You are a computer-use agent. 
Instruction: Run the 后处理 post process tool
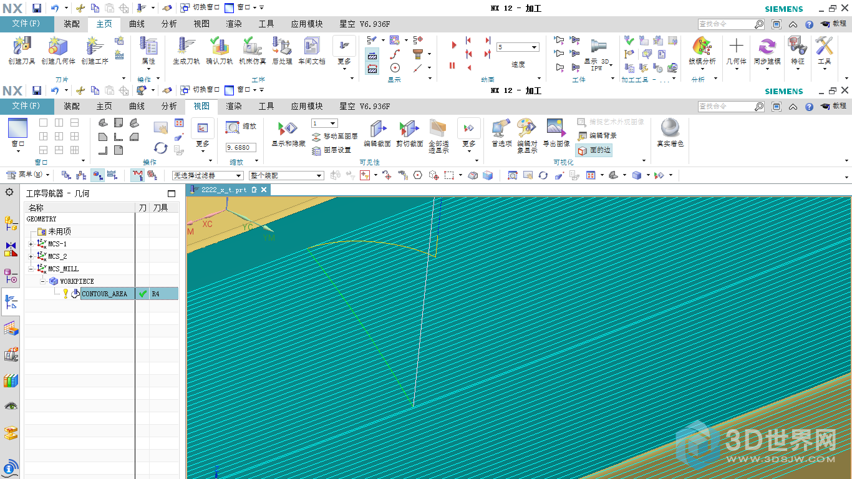282,46
